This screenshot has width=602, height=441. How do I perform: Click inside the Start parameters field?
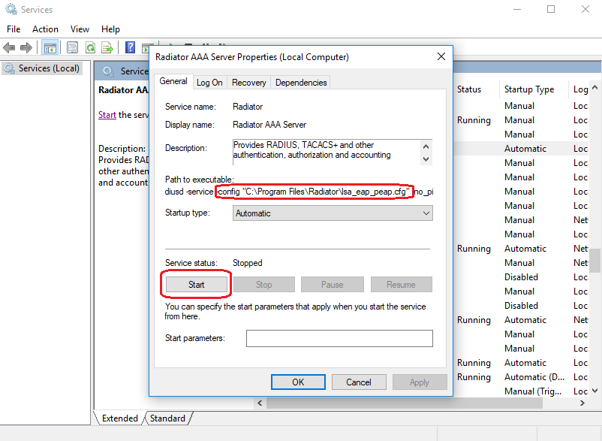tap(339, 338)
